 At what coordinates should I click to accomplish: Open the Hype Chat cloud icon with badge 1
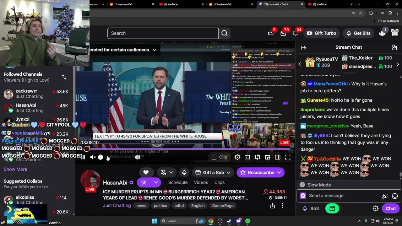click(x=382, y=33)
